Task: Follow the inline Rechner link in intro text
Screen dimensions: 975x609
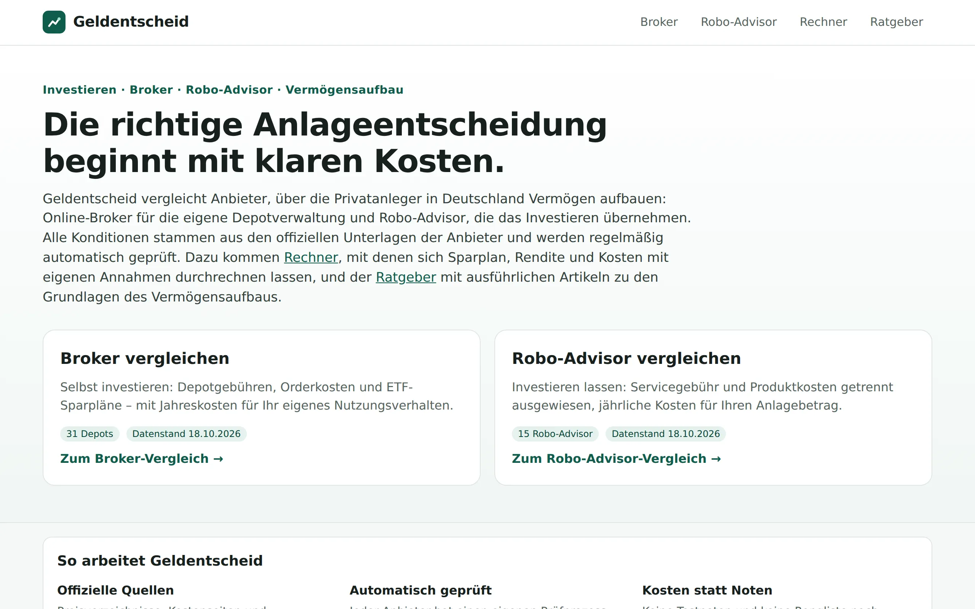Action: (311, 257)
